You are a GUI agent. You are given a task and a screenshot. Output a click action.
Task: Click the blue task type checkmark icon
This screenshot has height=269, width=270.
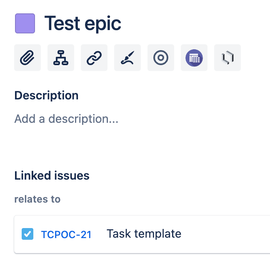click(x=27, y=234)
